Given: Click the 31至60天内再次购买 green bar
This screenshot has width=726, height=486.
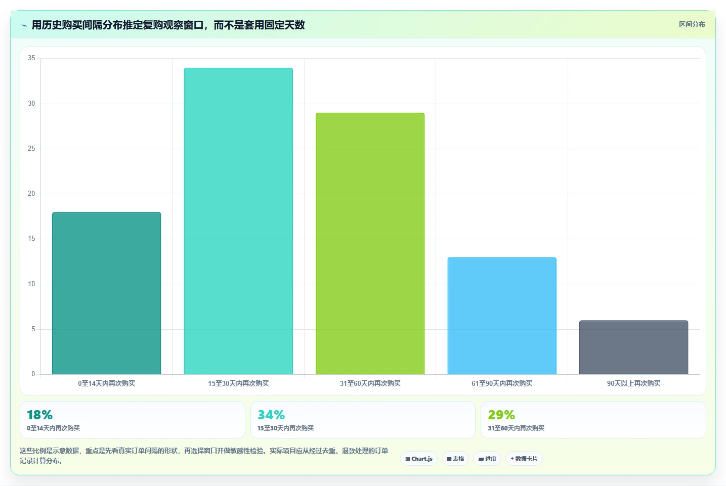Looking at the screenshot, I should coord(370,244).
